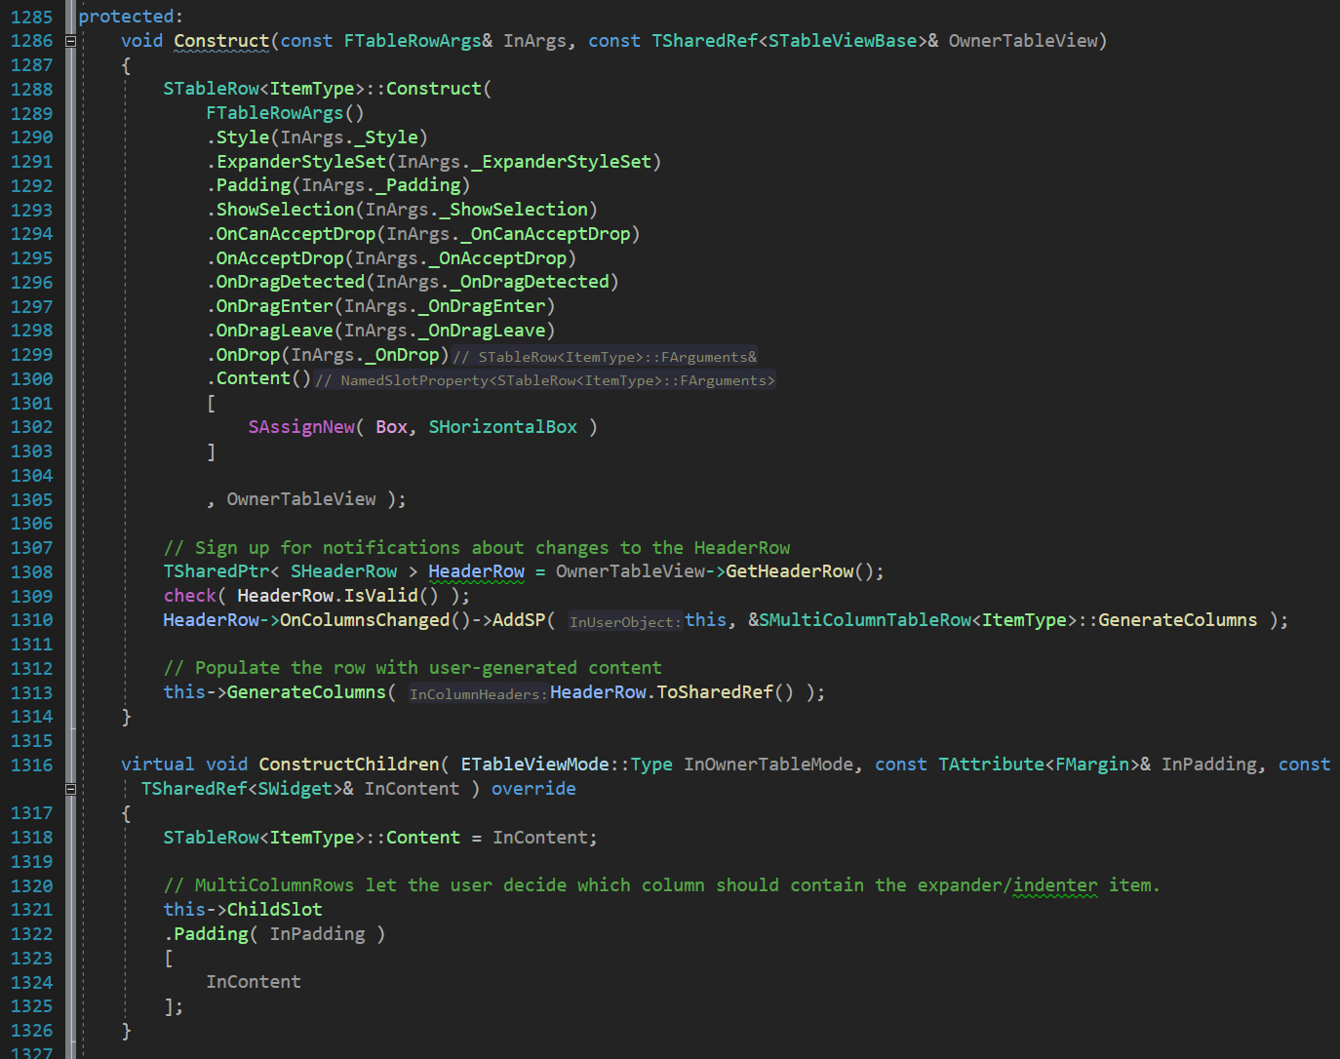Click the _OnAcceptDrop argument on line 1295
This screenshot has height=1059, width=1340.
click(498, 258)
